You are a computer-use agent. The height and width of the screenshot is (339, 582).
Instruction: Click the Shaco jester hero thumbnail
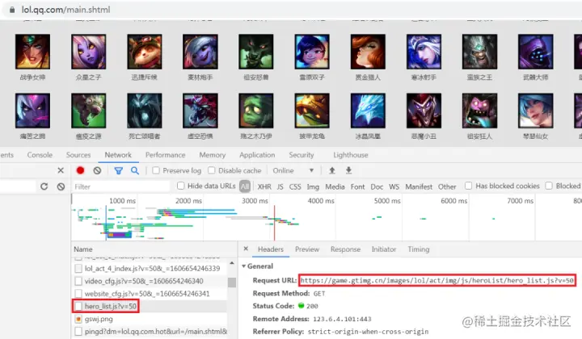(424, 111)
